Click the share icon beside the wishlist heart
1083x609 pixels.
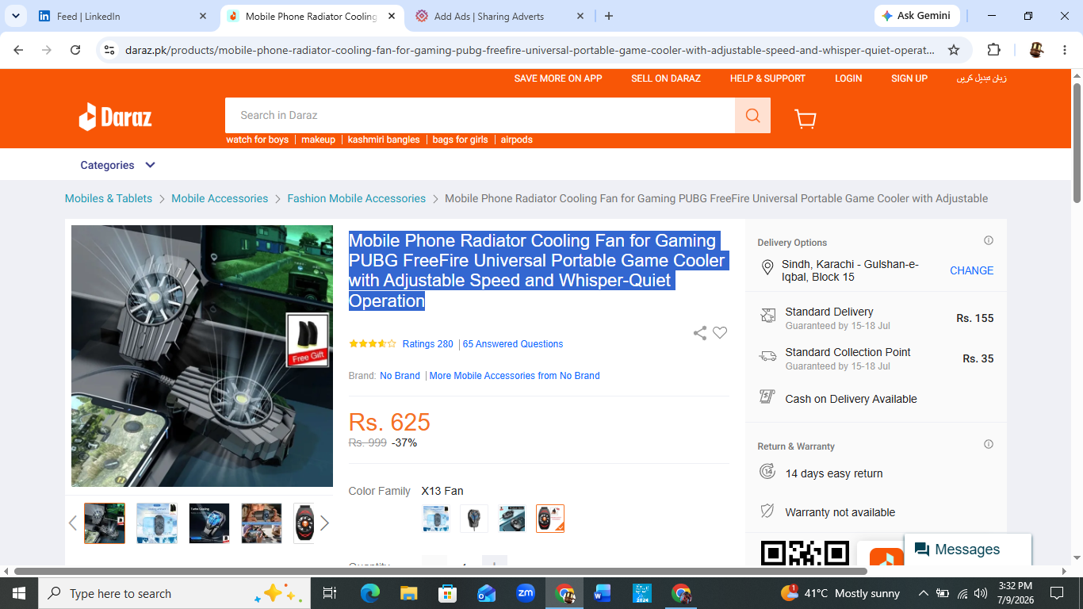point(699,333)
